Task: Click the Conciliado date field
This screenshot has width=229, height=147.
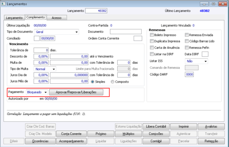Action: coord(48,38)
